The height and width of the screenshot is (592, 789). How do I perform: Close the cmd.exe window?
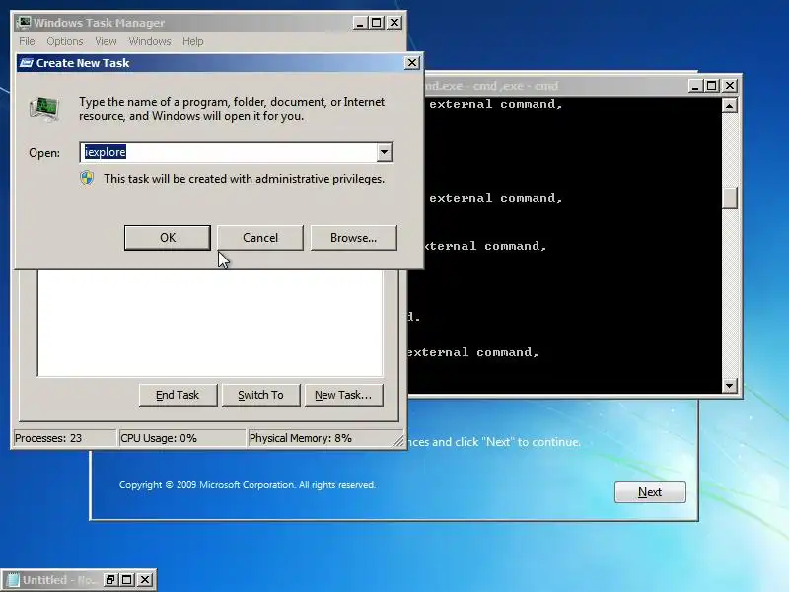pos(730,86)
